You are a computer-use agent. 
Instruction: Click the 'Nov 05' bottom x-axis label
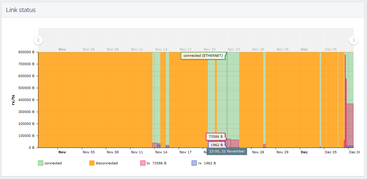[88, 152]
